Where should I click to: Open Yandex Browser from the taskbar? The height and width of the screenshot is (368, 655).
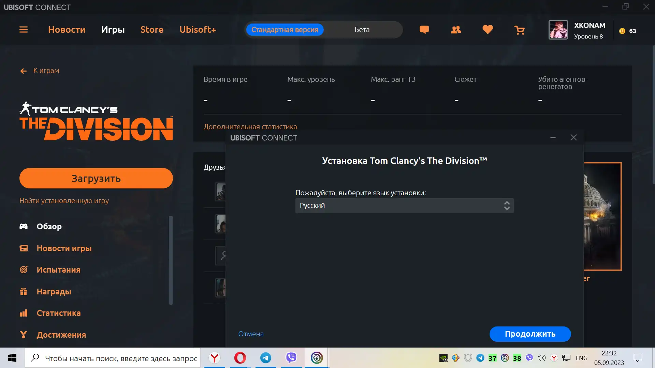tap(215, 358)
